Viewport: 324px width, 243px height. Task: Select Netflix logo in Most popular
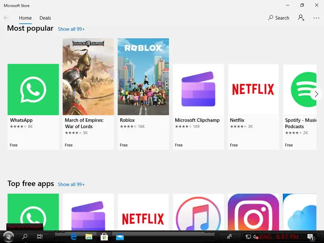(x=253, y=90)
